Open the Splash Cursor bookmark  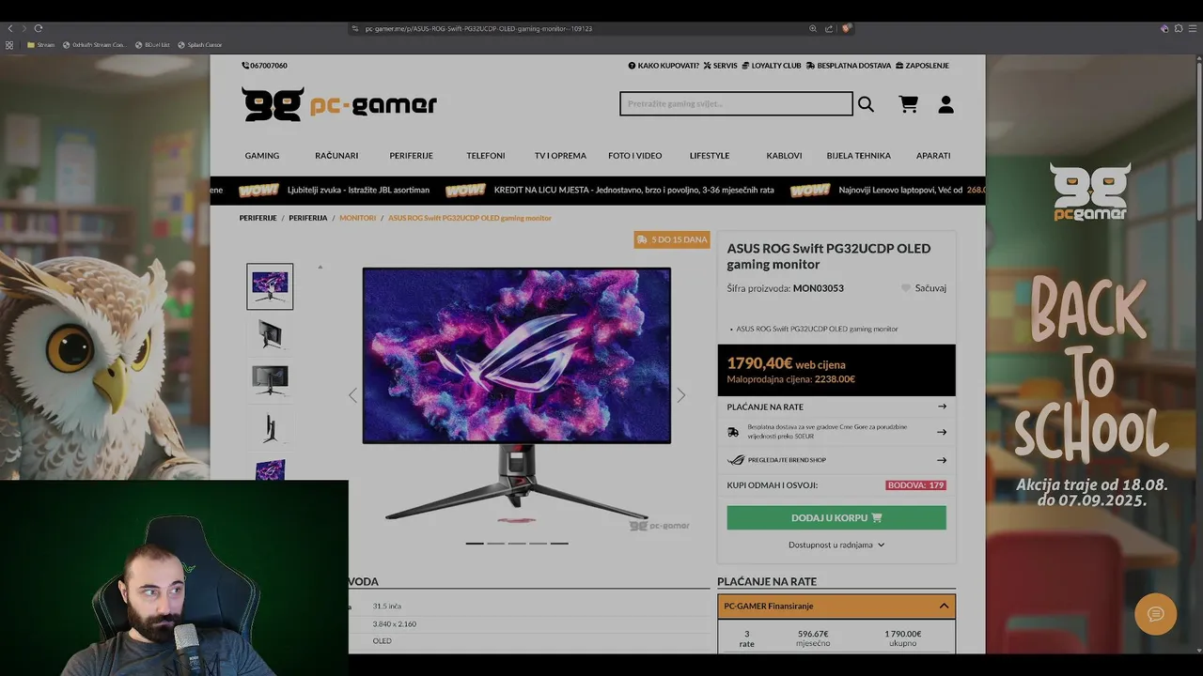coord(200,44)
